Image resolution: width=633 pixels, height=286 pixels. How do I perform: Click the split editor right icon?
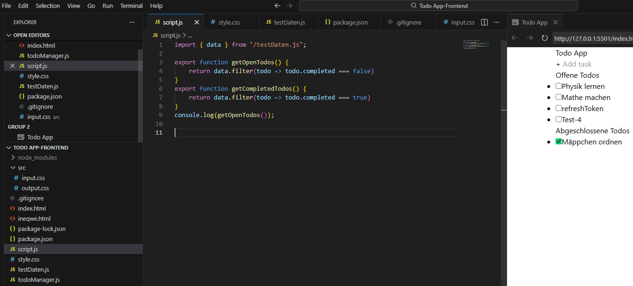click(484, 22)
